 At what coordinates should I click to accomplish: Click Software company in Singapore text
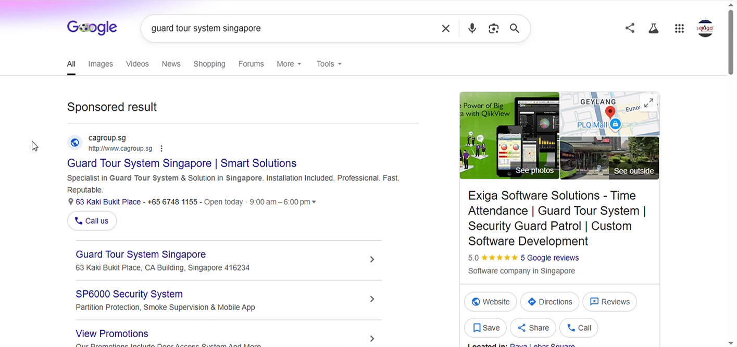click(521, 271)
